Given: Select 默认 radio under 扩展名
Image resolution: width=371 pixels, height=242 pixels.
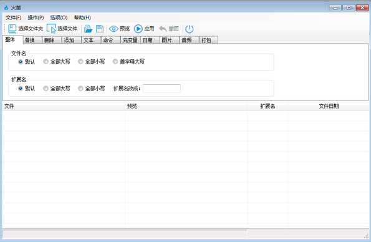Looking at the screenshot, I should pyautogui.click(x=21, y=89).
